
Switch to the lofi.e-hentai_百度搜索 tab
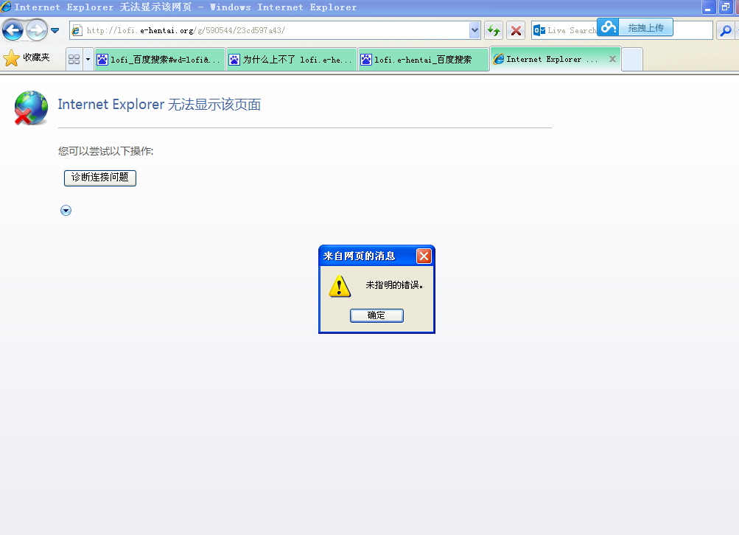[423, 60]
